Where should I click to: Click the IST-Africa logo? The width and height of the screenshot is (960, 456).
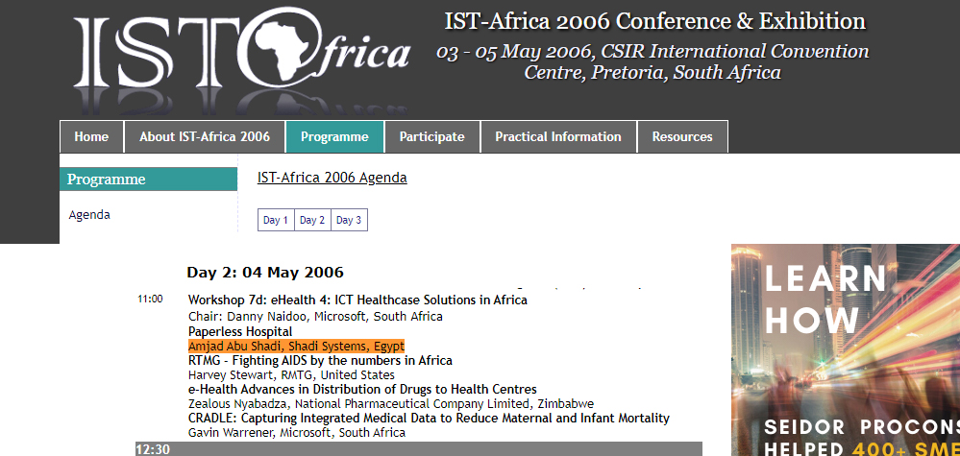coord(242,58)
